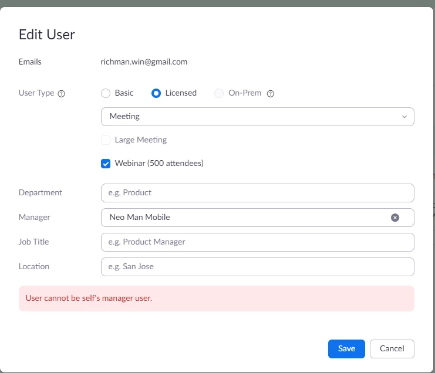Open the Meeting license dropdown
The width and height of the screenshot is (435, 373).
click(258, 117)
